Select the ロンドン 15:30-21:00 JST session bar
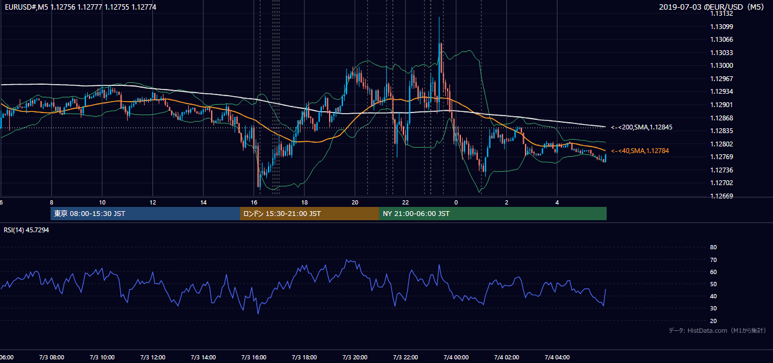 (310, 214)
